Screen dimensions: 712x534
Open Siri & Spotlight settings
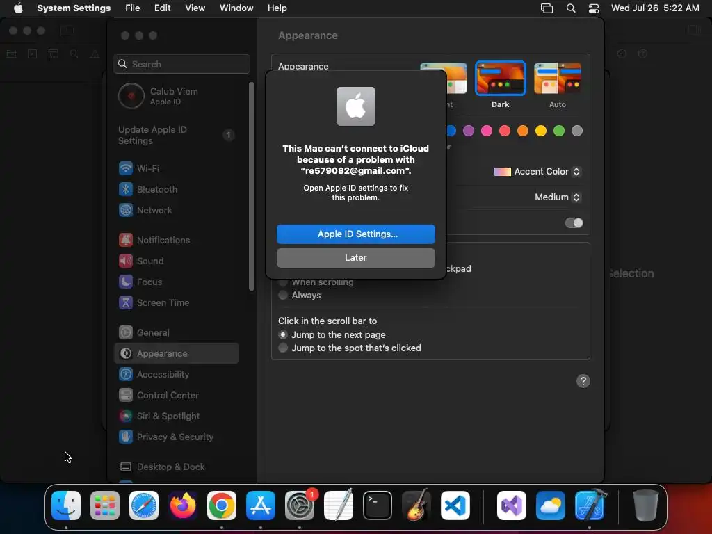tap(159, 416)
